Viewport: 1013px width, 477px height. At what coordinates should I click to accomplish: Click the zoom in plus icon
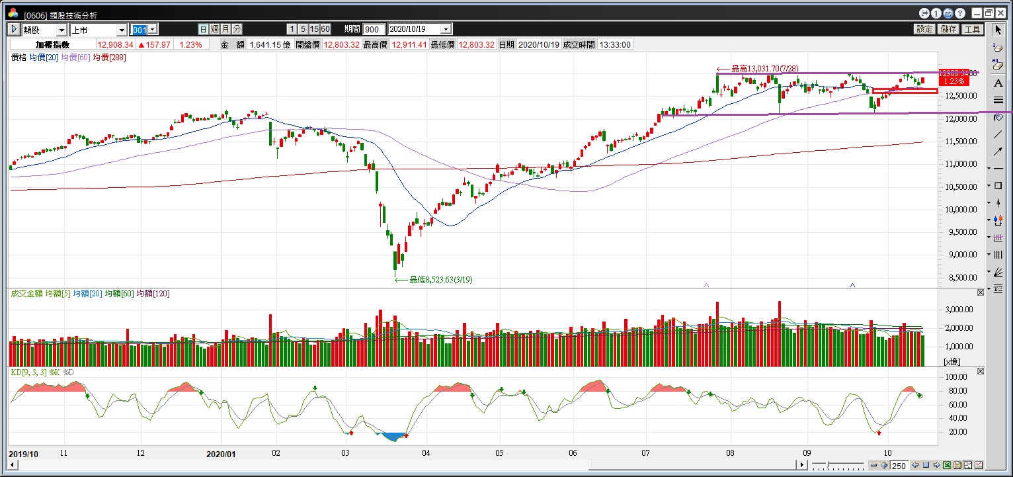pos(884,466)
